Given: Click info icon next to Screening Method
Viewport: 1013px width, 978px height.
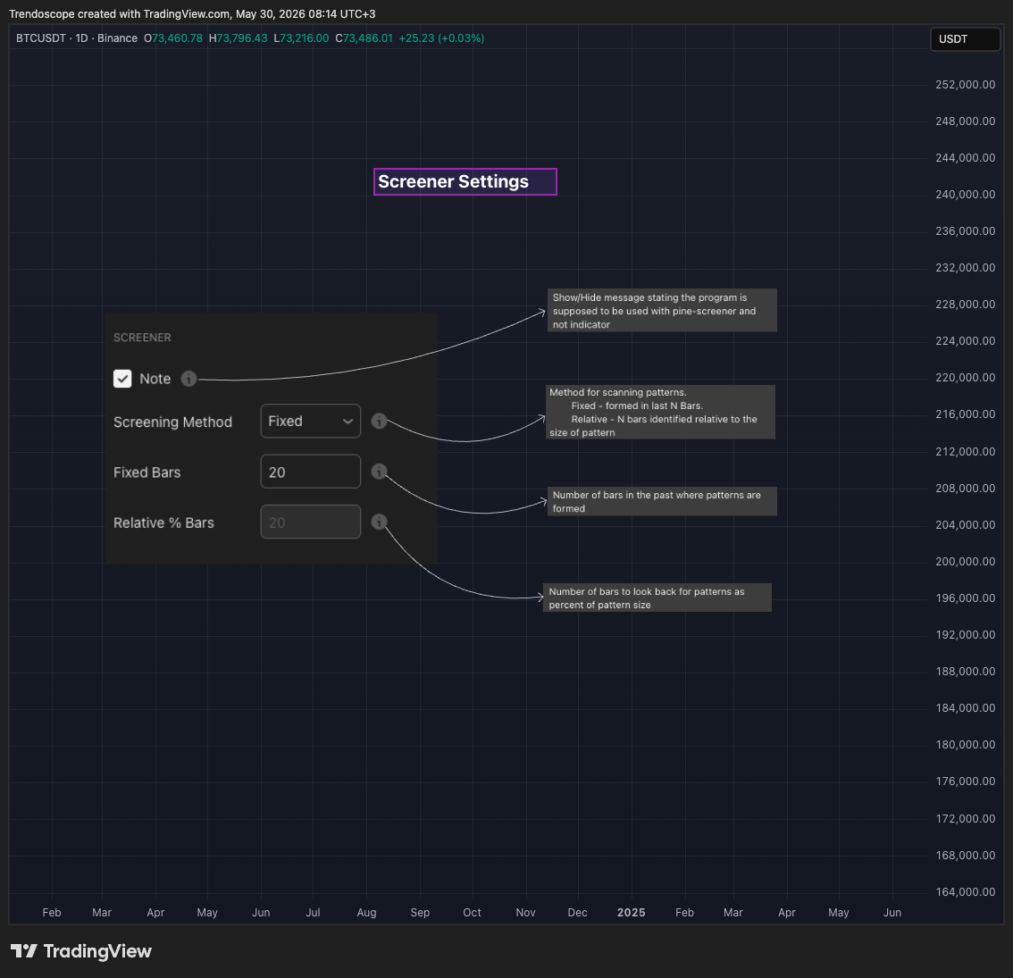Looking at the screenshot, I should 380,422.
